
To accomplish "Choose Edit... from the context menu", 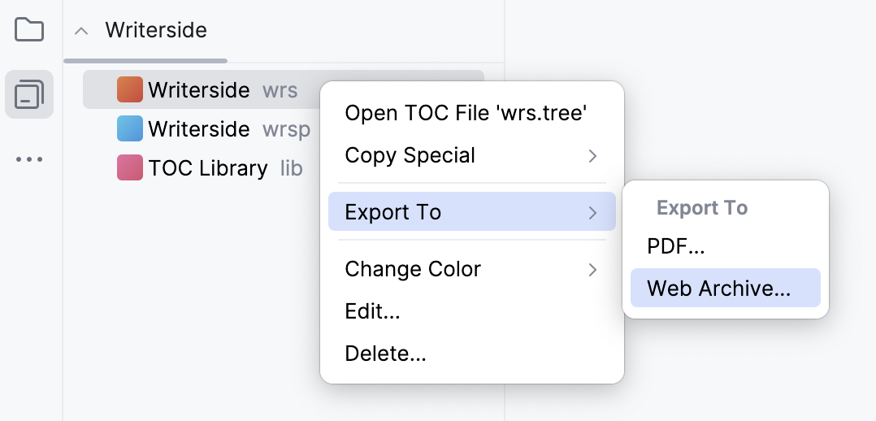I will pos(372,310).
